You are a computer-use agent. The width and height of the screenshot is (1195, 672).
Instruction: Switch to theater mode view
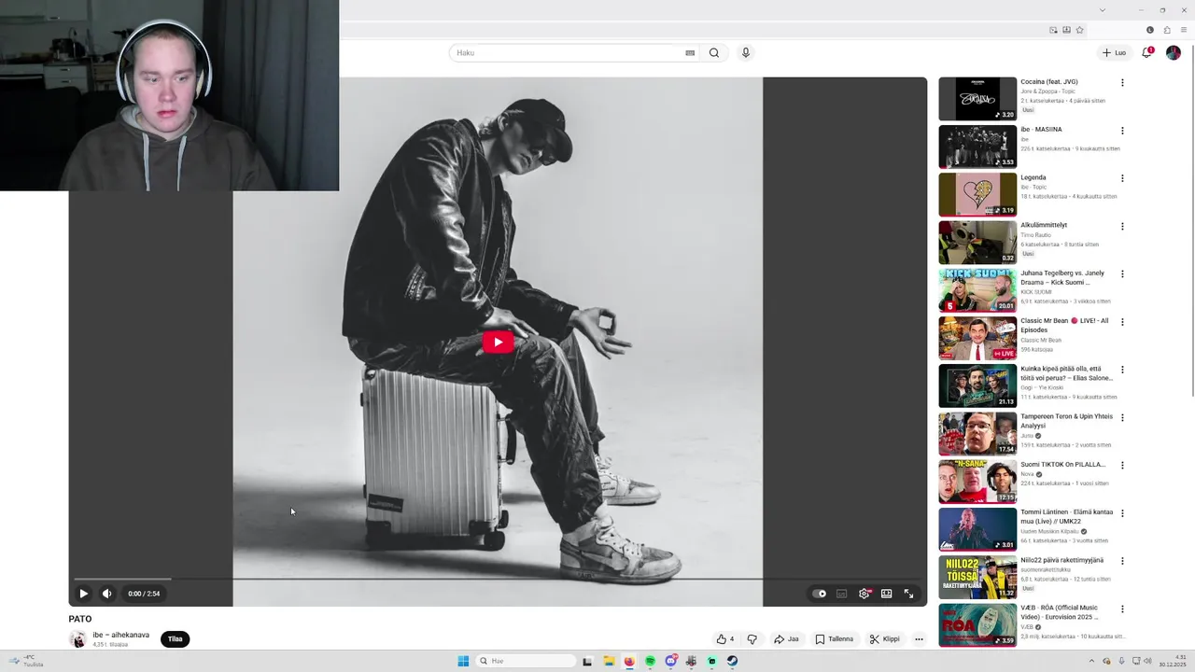point(886,594)
